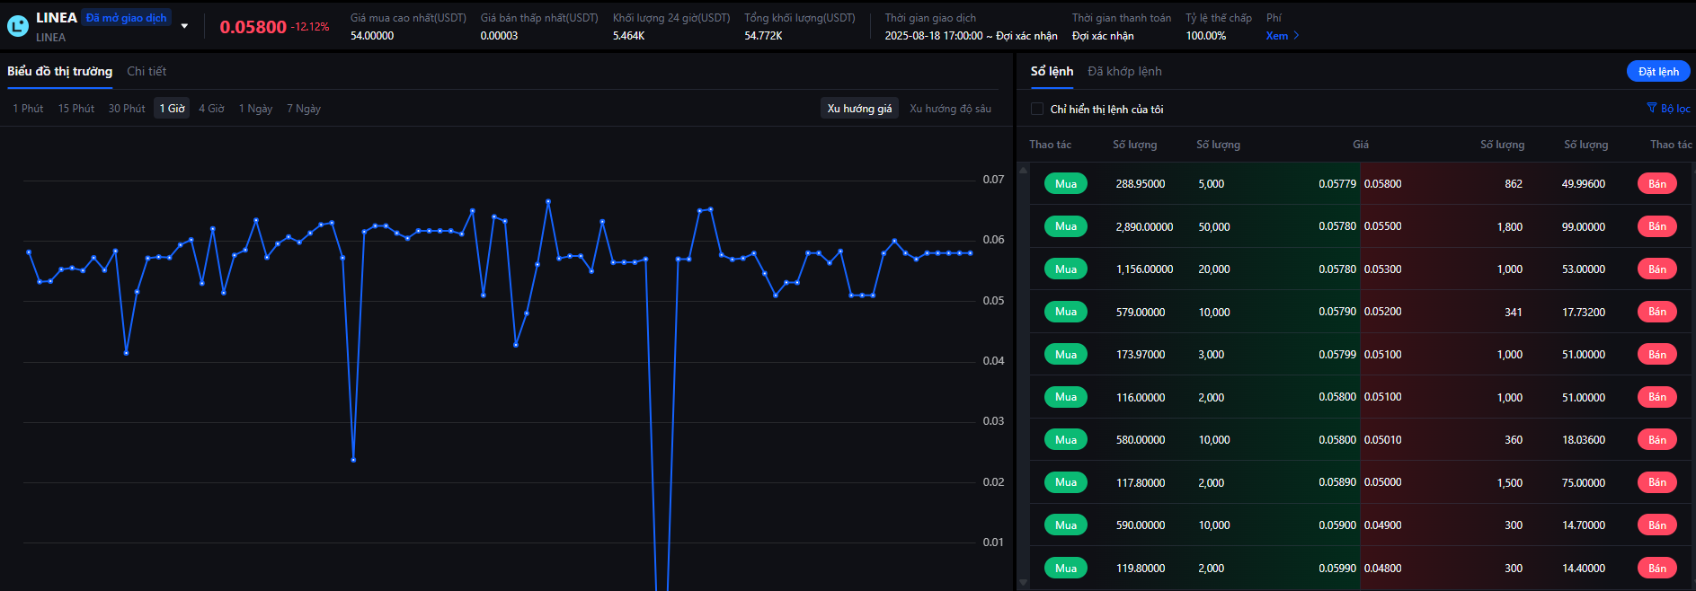The width and height of the screenshot is (1696, 591).
Task: Click Bán button for price 0.05500
Action: (x=1656, y=226)
